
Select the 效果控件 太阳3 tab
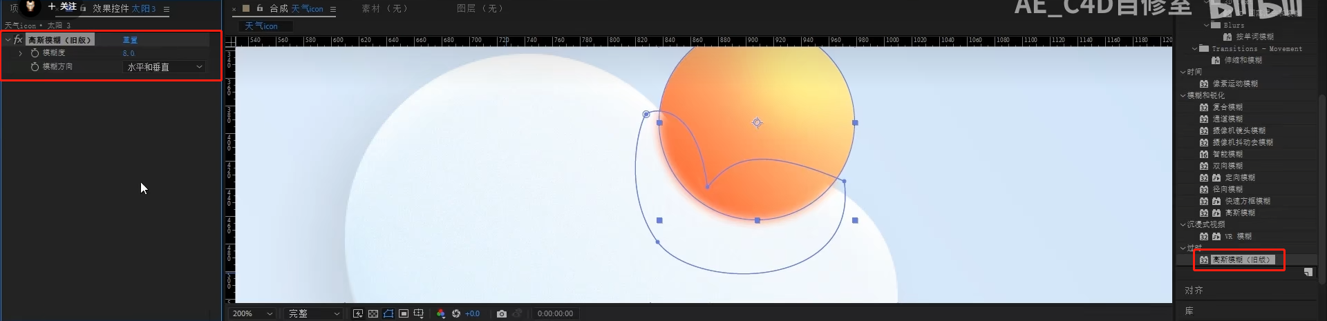pos(124,9)
